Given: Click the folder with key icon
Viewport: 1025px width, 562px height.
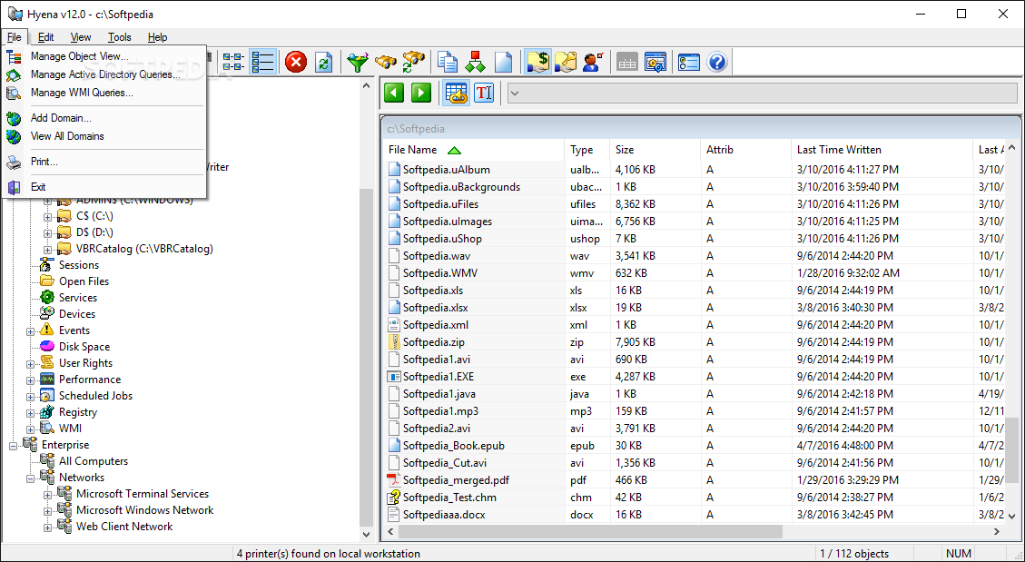Looking at the screenshot, I should 566,62.
